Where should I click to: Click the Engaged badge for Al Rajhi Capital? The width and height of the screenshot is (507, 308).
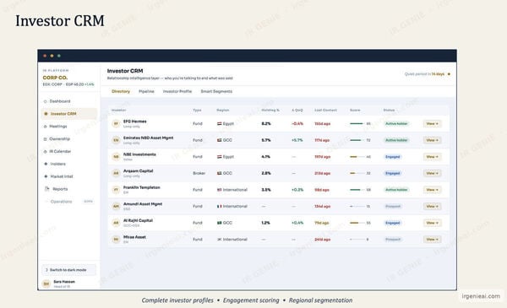click(393, 223)
